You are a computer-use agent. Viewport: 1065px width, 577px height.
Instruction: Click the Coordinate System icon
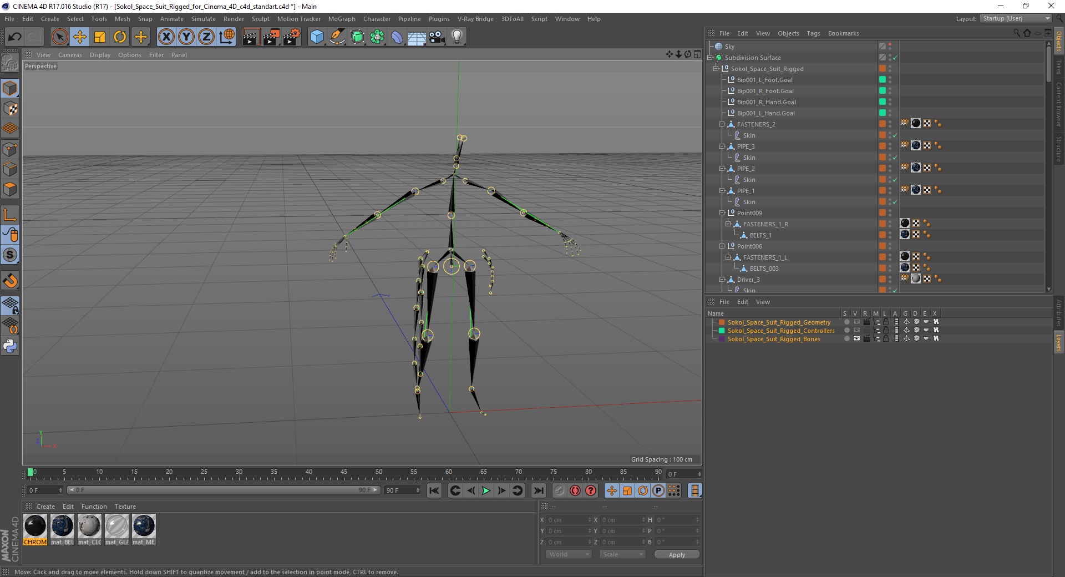[x=227, y=37]
